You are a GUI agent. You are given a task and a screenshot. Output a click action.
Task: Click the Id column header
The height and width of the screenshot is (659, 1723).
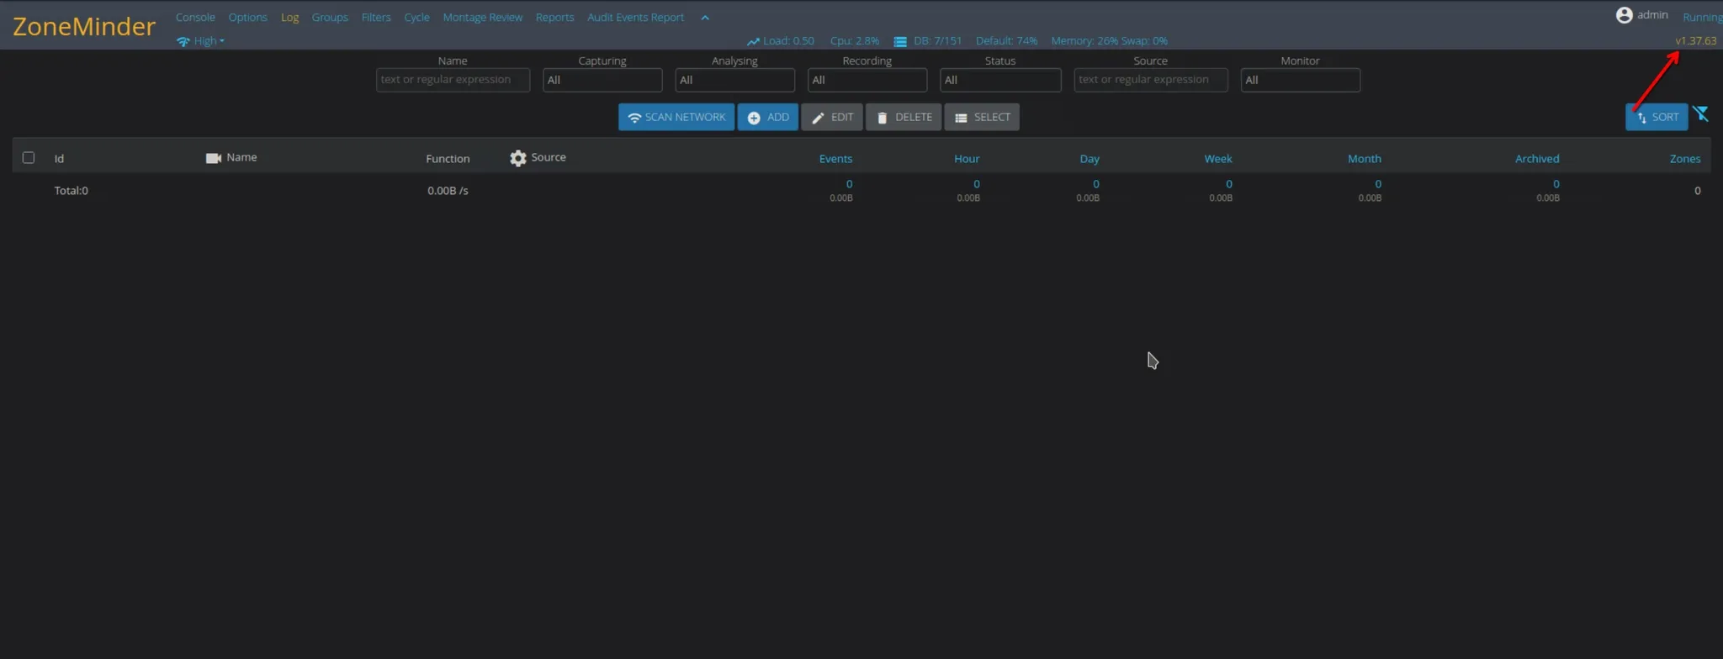(59, 158)
